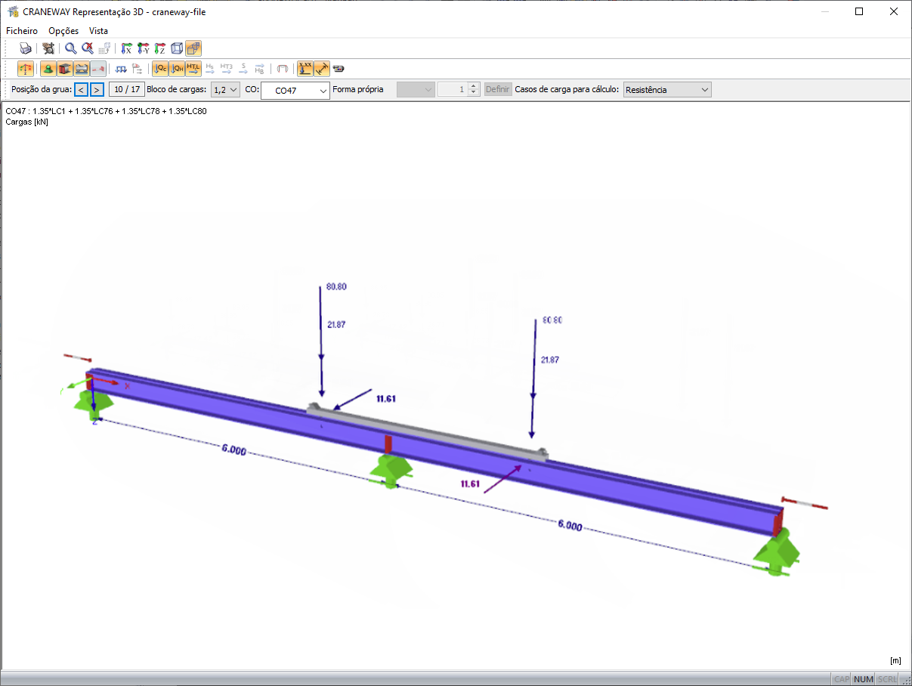Click the Print icon in the toolbar
Image resolution: width=912 pixels, height=686 pixels.
[26, 48]
